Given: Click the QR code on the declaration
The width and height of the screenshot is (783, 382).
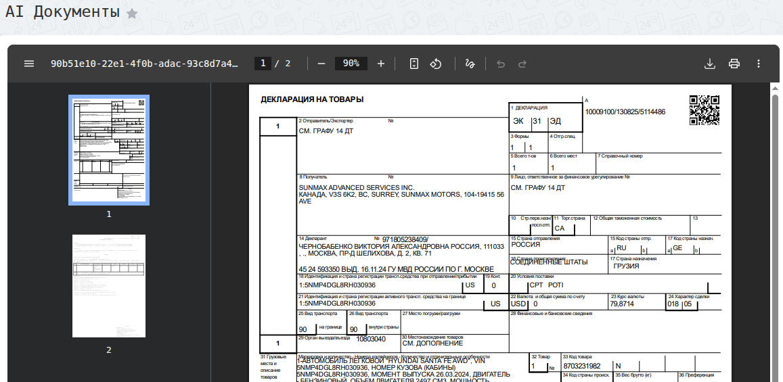Looking at the screenshot, I should (704, 110).
